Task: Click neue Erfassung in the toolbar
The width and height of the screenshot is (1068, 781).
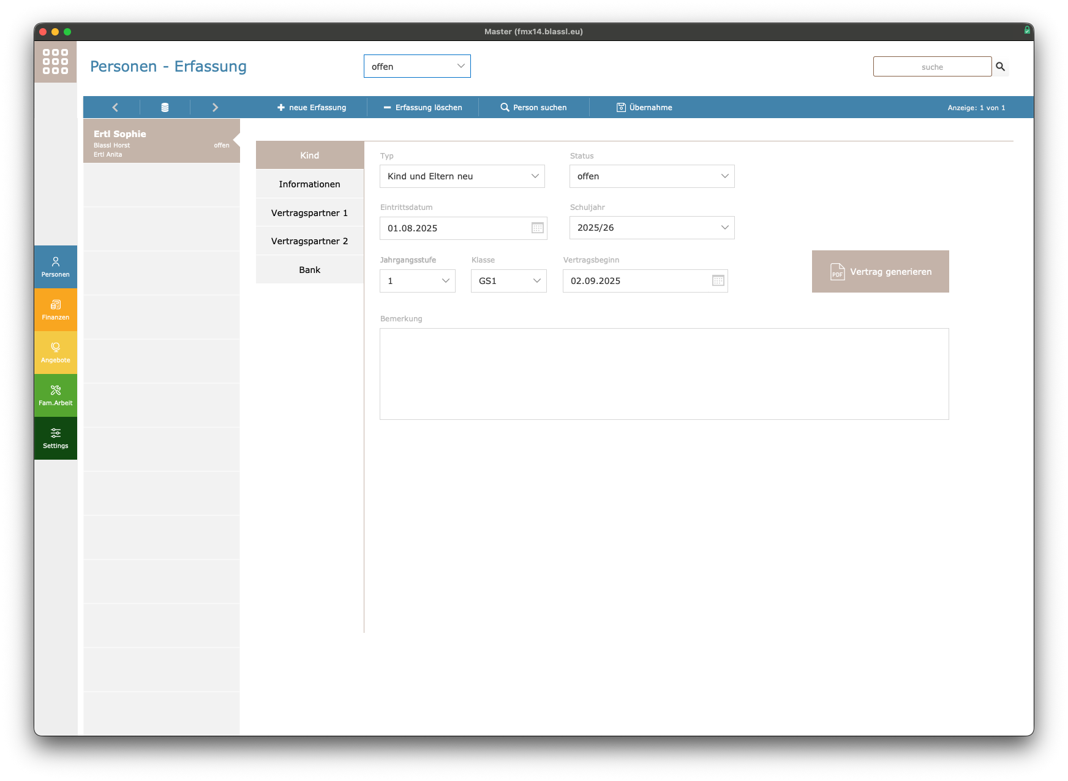Action: coord(312,107)
